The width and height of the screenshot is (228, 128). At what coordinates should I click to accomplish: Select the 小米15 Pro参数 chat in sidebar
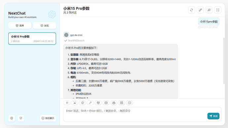[x=32, y=39]
